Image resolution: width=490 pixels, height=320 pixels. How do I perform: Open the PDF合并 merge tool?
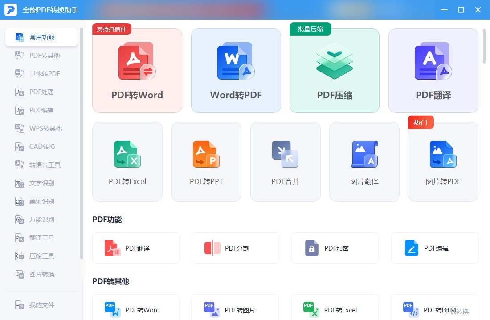click(x=285, y=161)
